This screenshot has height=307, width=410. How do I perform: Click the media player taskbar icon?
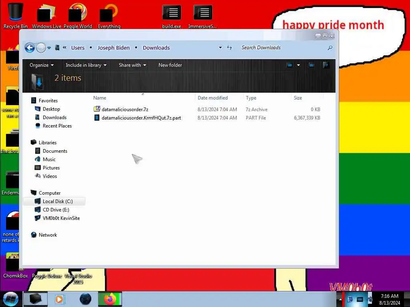(x=60, y=299)
